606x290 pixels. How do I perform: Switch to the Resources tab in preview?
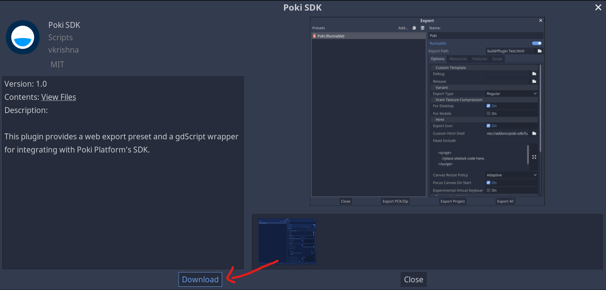point(458,59)
